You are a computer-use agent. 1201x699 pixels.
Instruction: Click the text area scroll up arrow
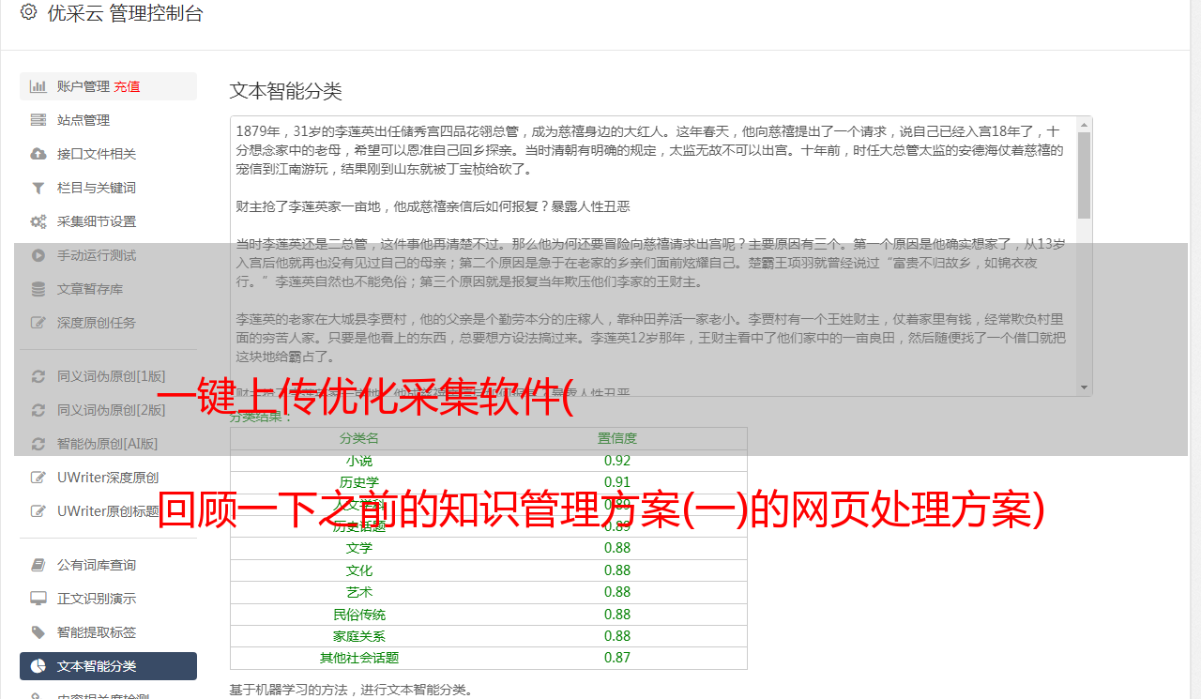click(x=1085, y=124)
